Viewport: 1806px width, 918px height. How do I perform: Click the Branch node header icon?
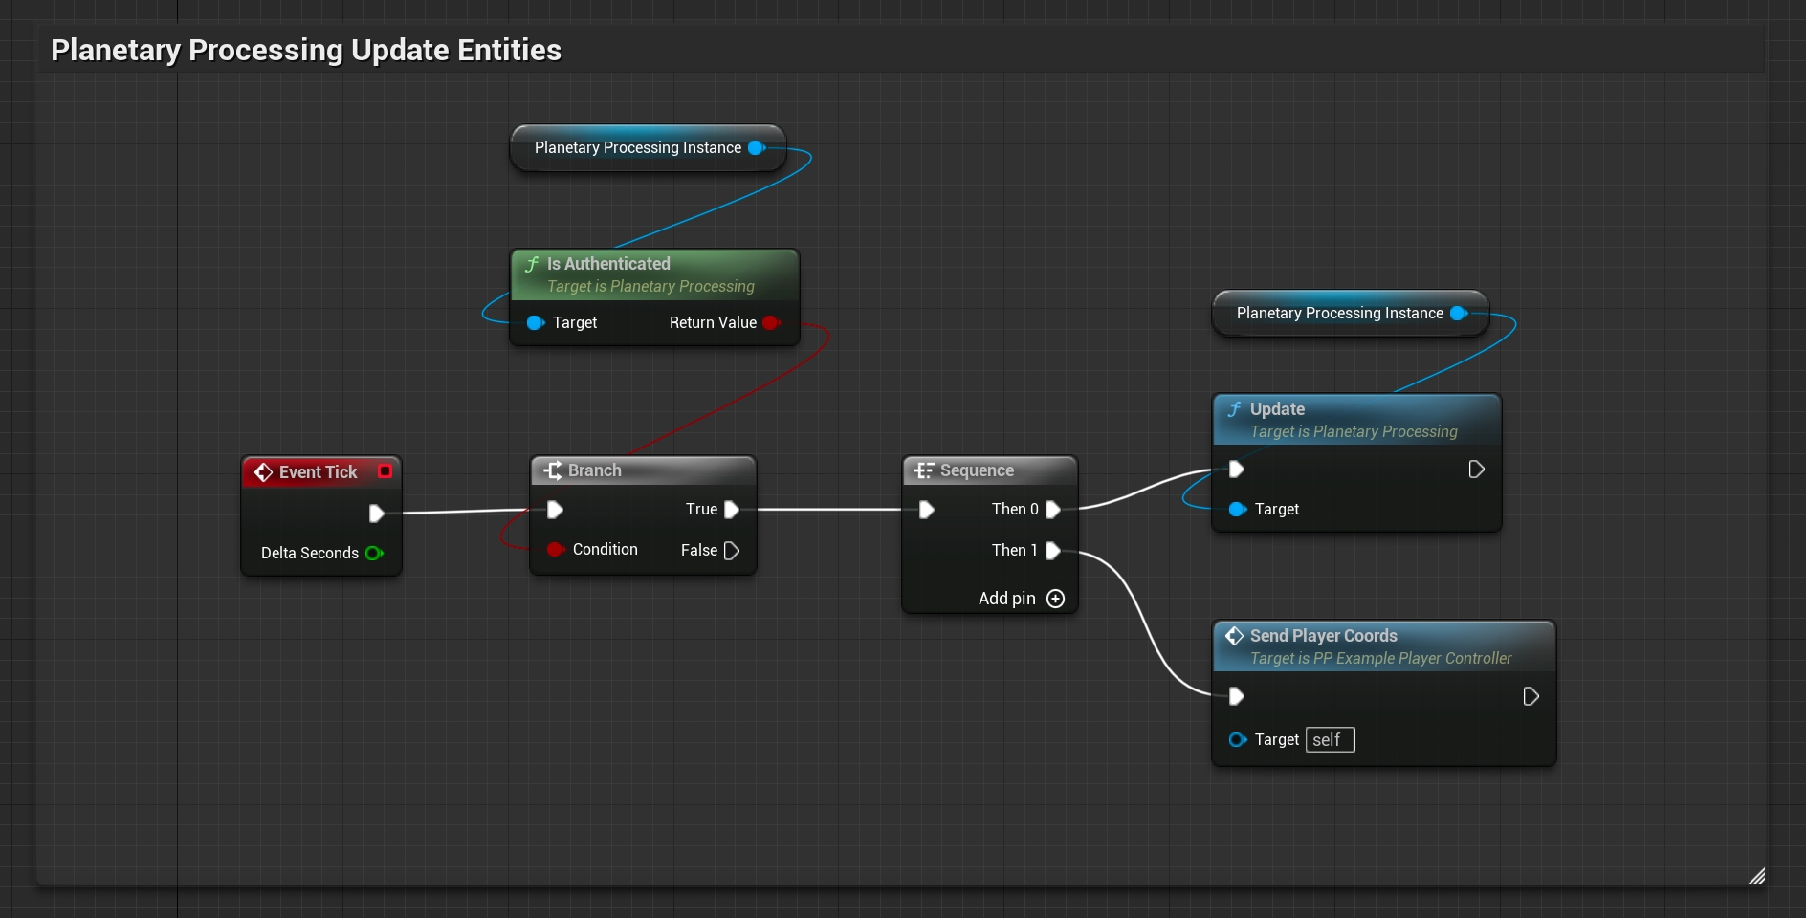(553, 470)
